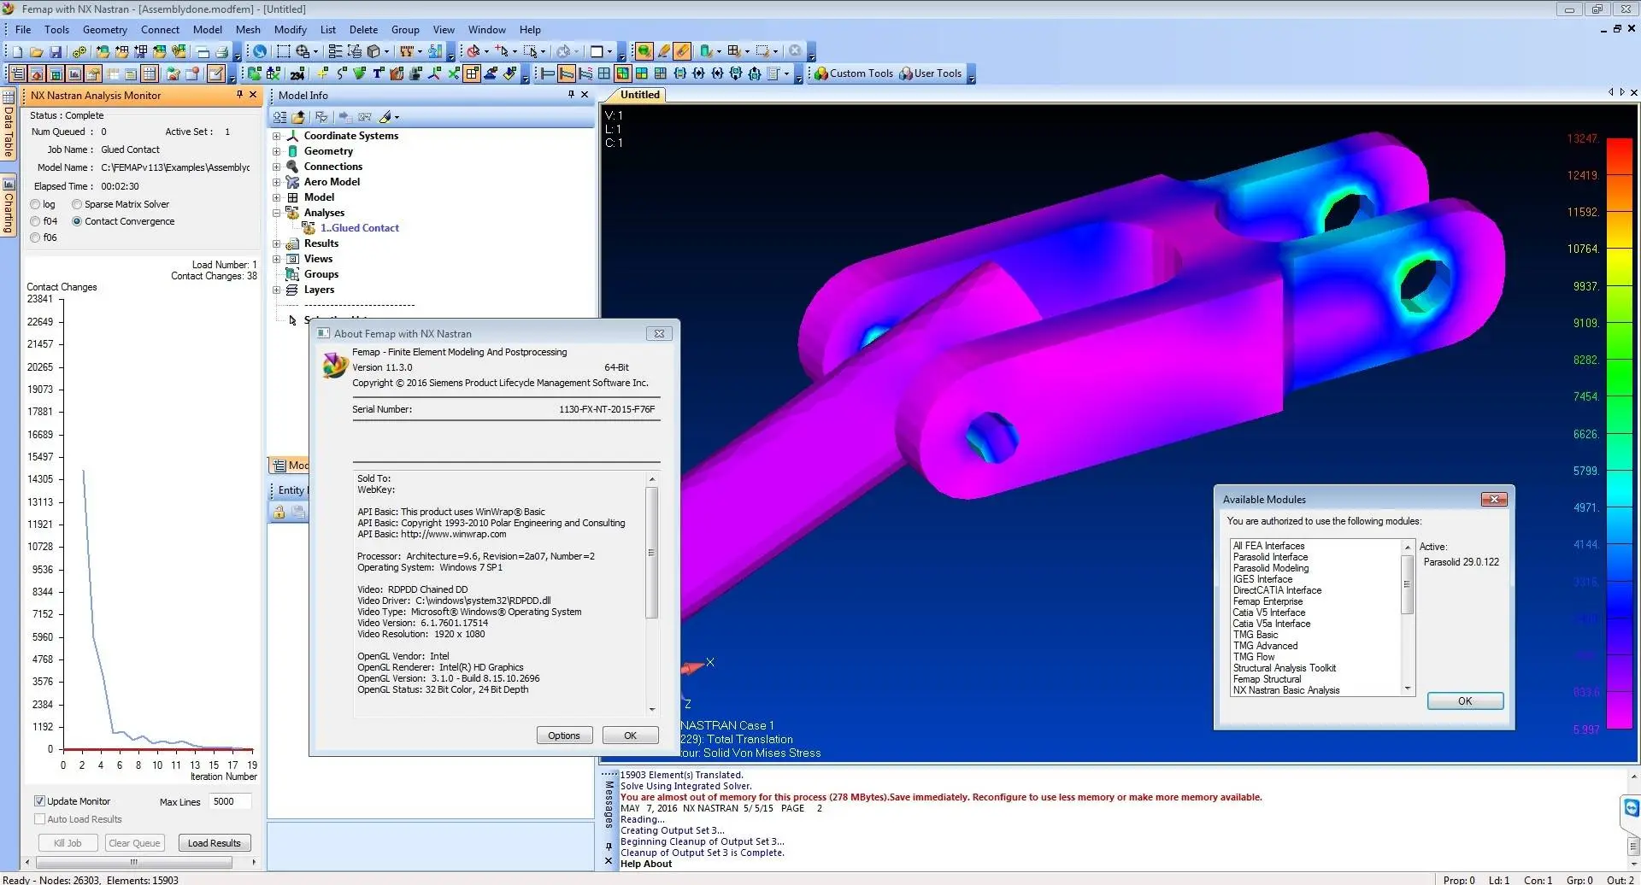Click the Available Modules list down-scroll arrow

1407,689
